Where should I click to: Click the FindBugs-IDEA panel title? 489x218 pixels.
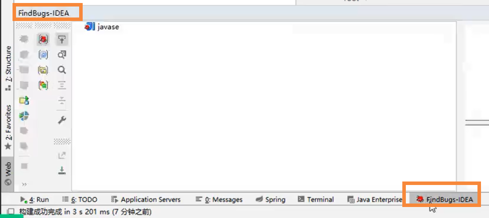coord(44,13)
